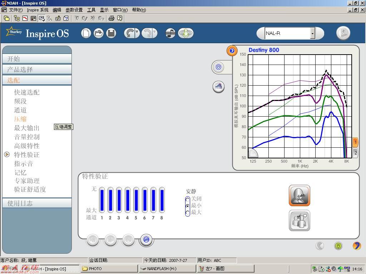Open a session with the folder icon

pos(99,33)
